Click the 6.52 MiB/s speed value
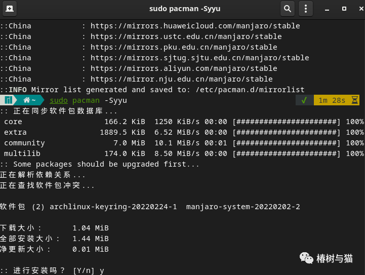Viewport: 365px width, 275px height. pos(177,132)
